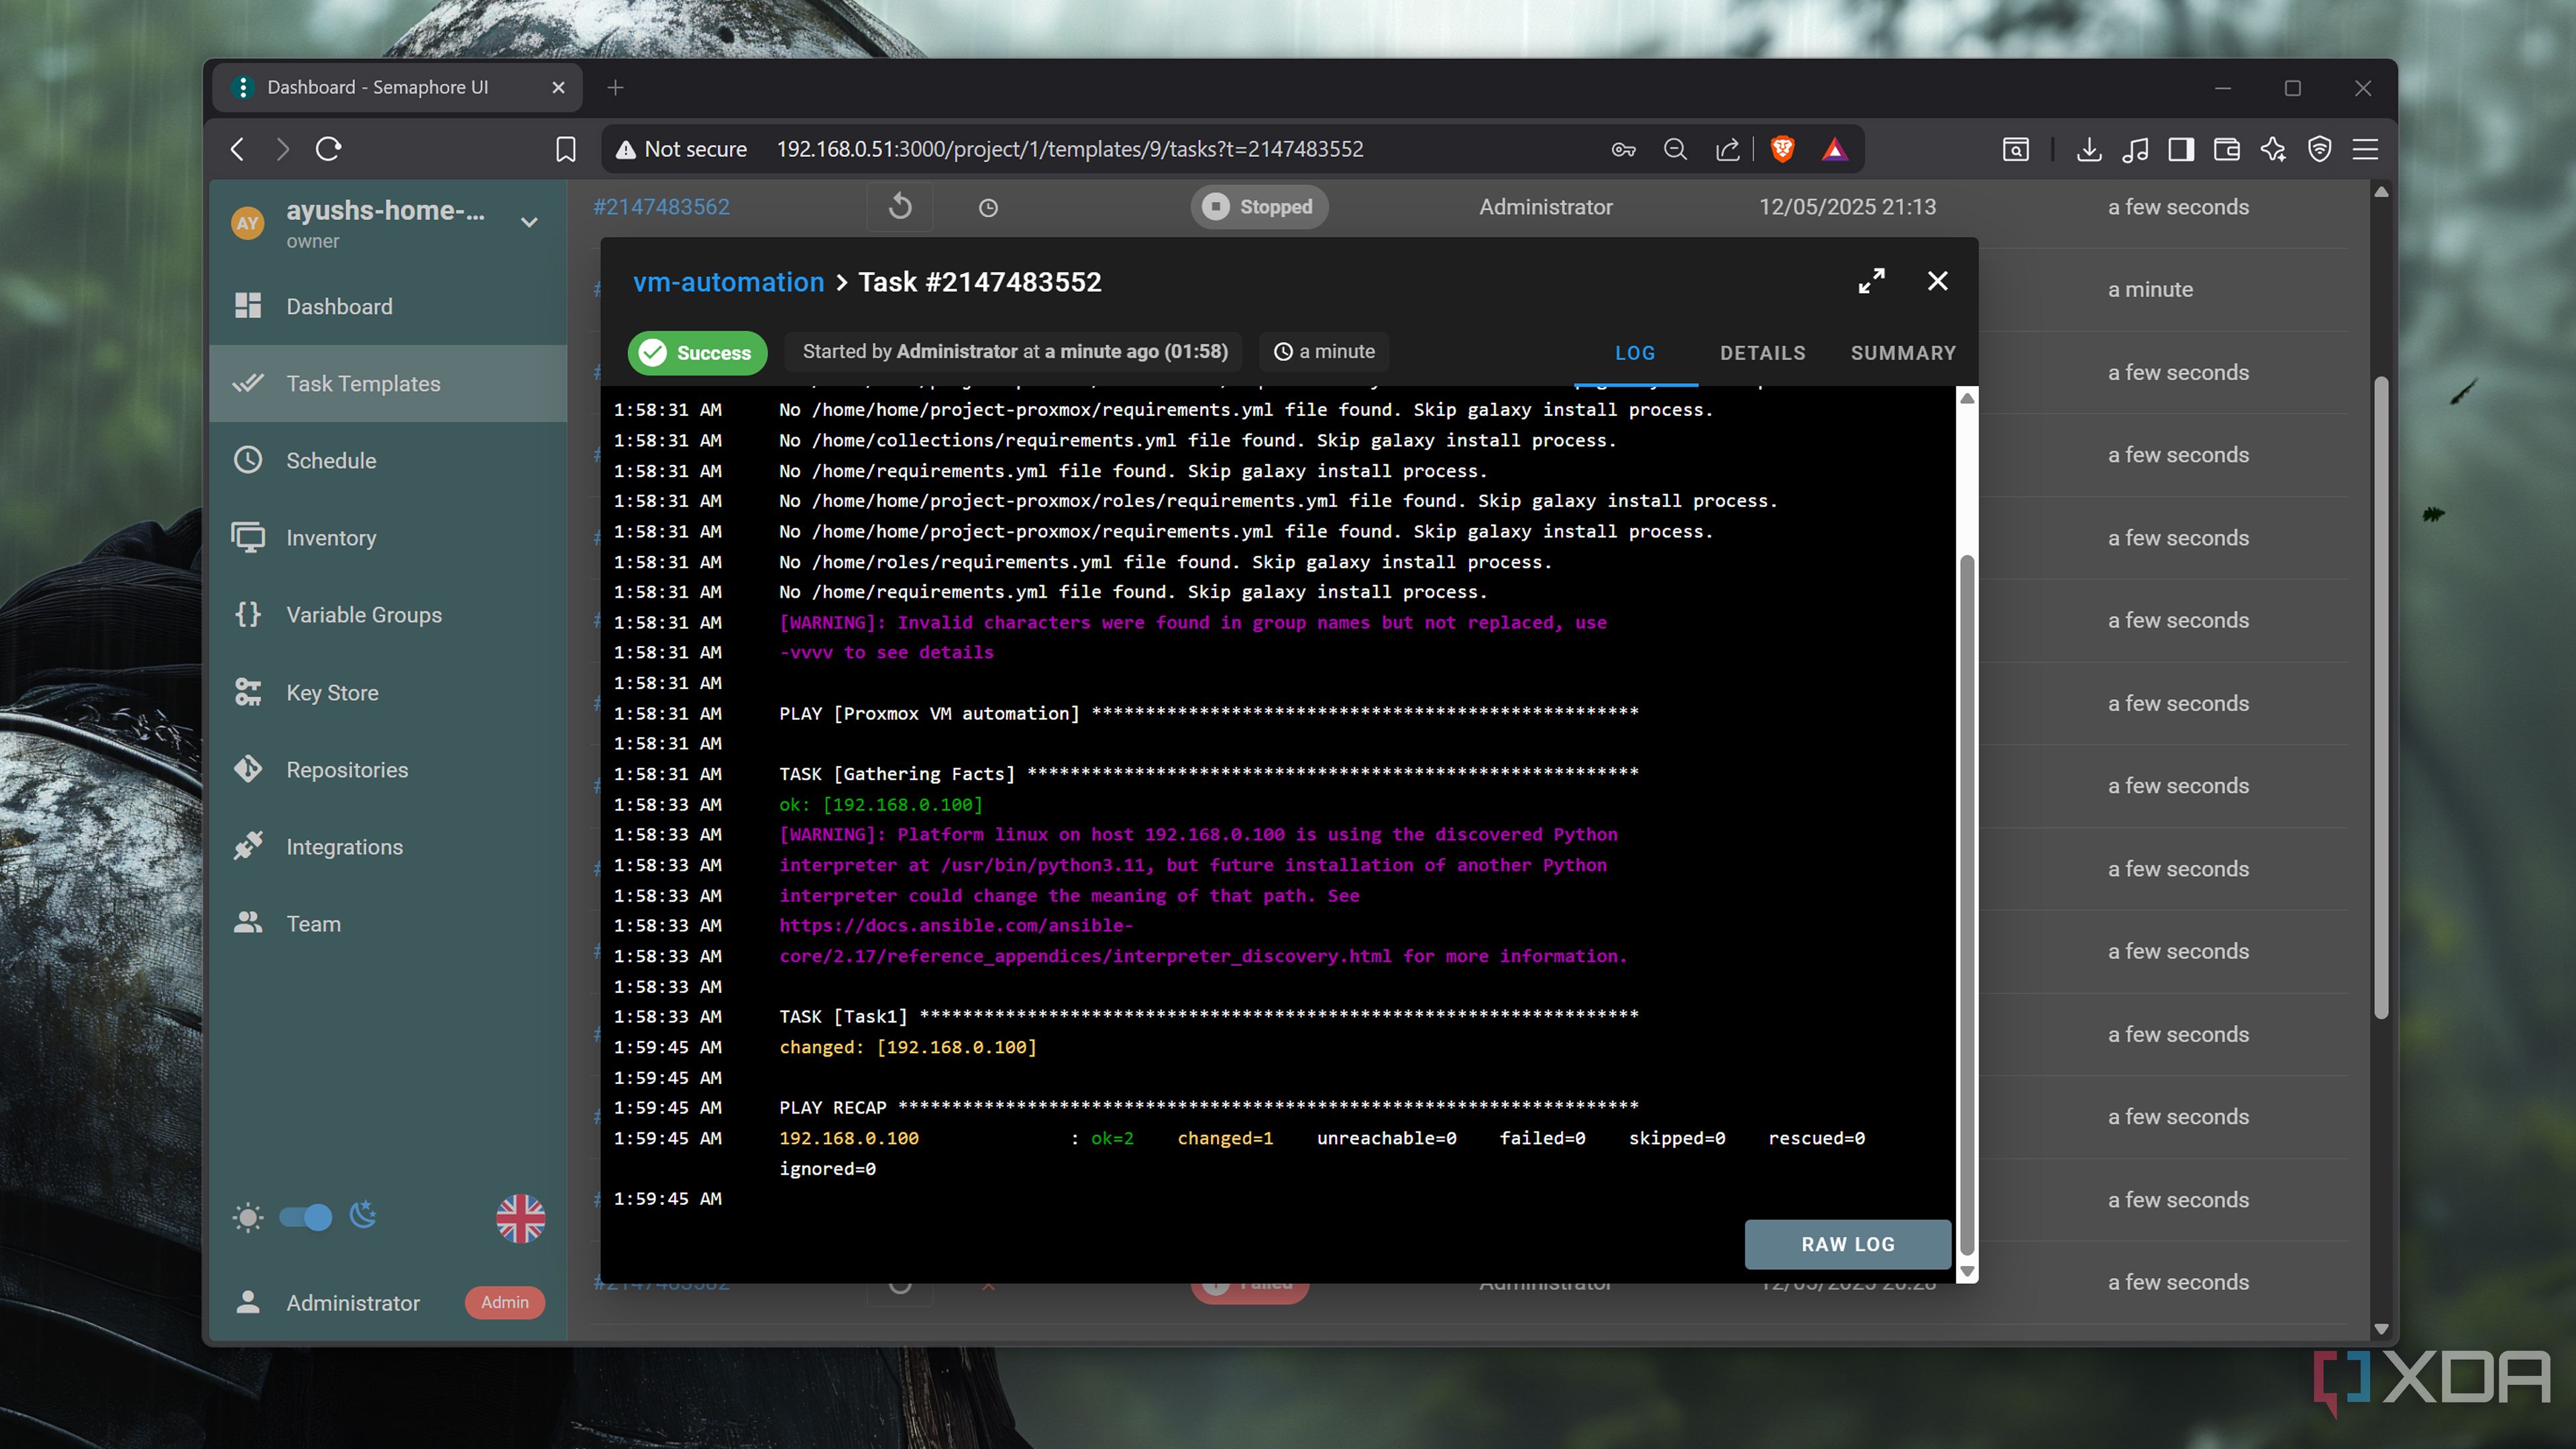Click the browser reload button

coord(329,149)
